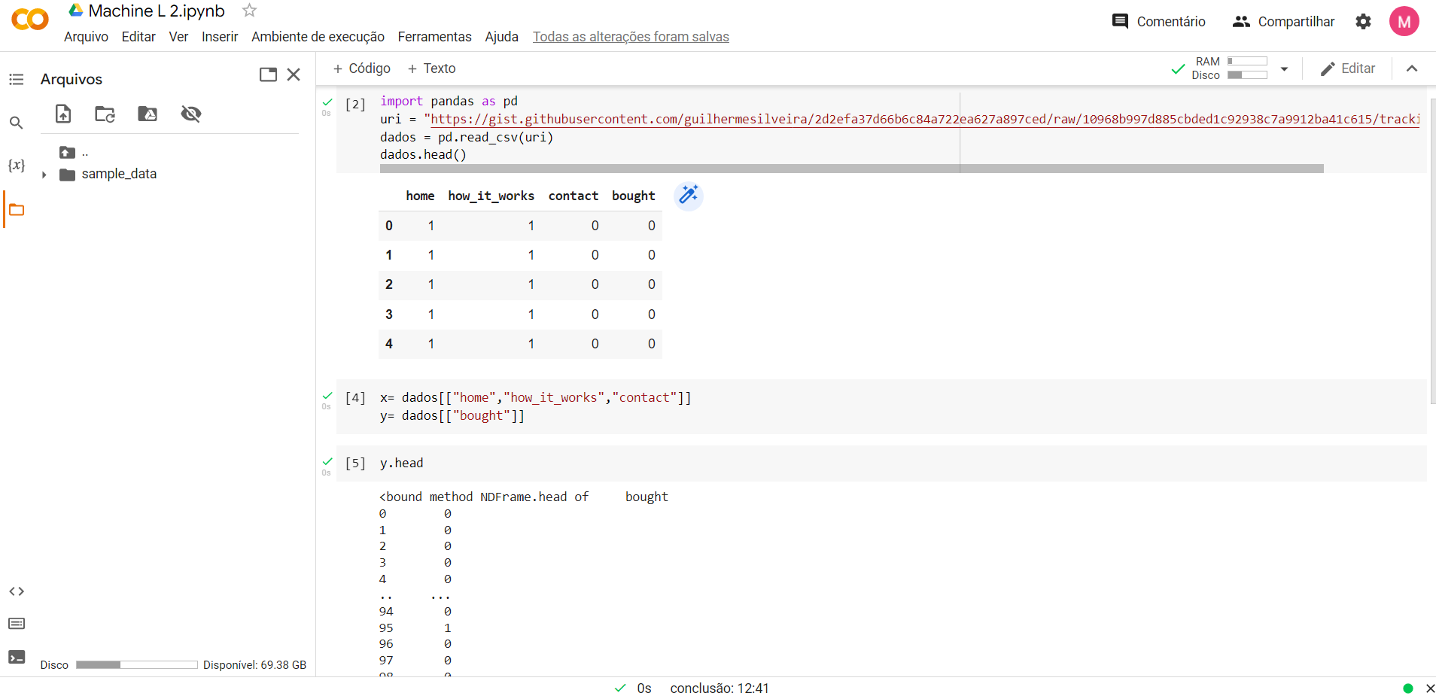Click the 'bought' column header in table
The width and height of the screenshot is (1436, 699).
(633, 196)
